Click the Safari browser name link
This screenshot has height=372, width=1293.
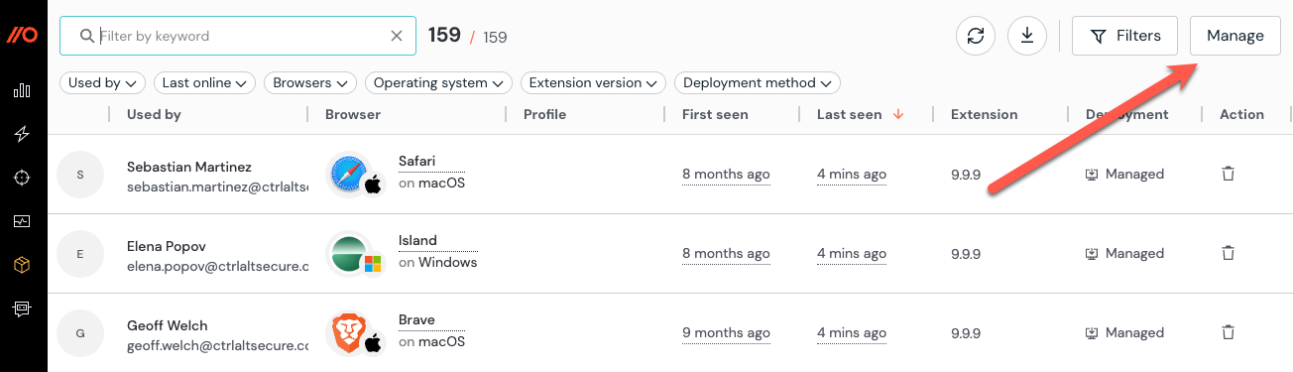point(416,161)
